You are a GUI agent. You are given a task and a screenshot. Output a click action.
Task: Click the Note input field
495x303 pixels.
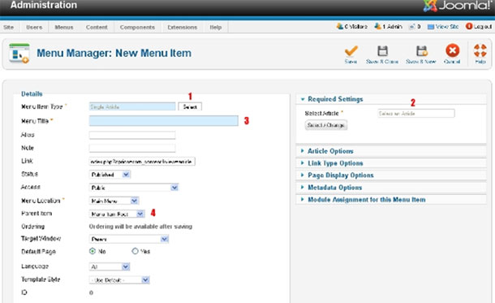tap(132, 148)
